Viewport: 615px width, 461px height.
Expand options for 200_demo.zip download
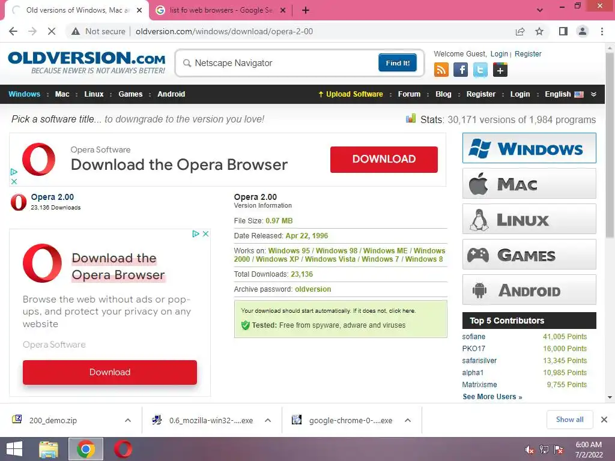pyautogui.click(x=128, y=420)
